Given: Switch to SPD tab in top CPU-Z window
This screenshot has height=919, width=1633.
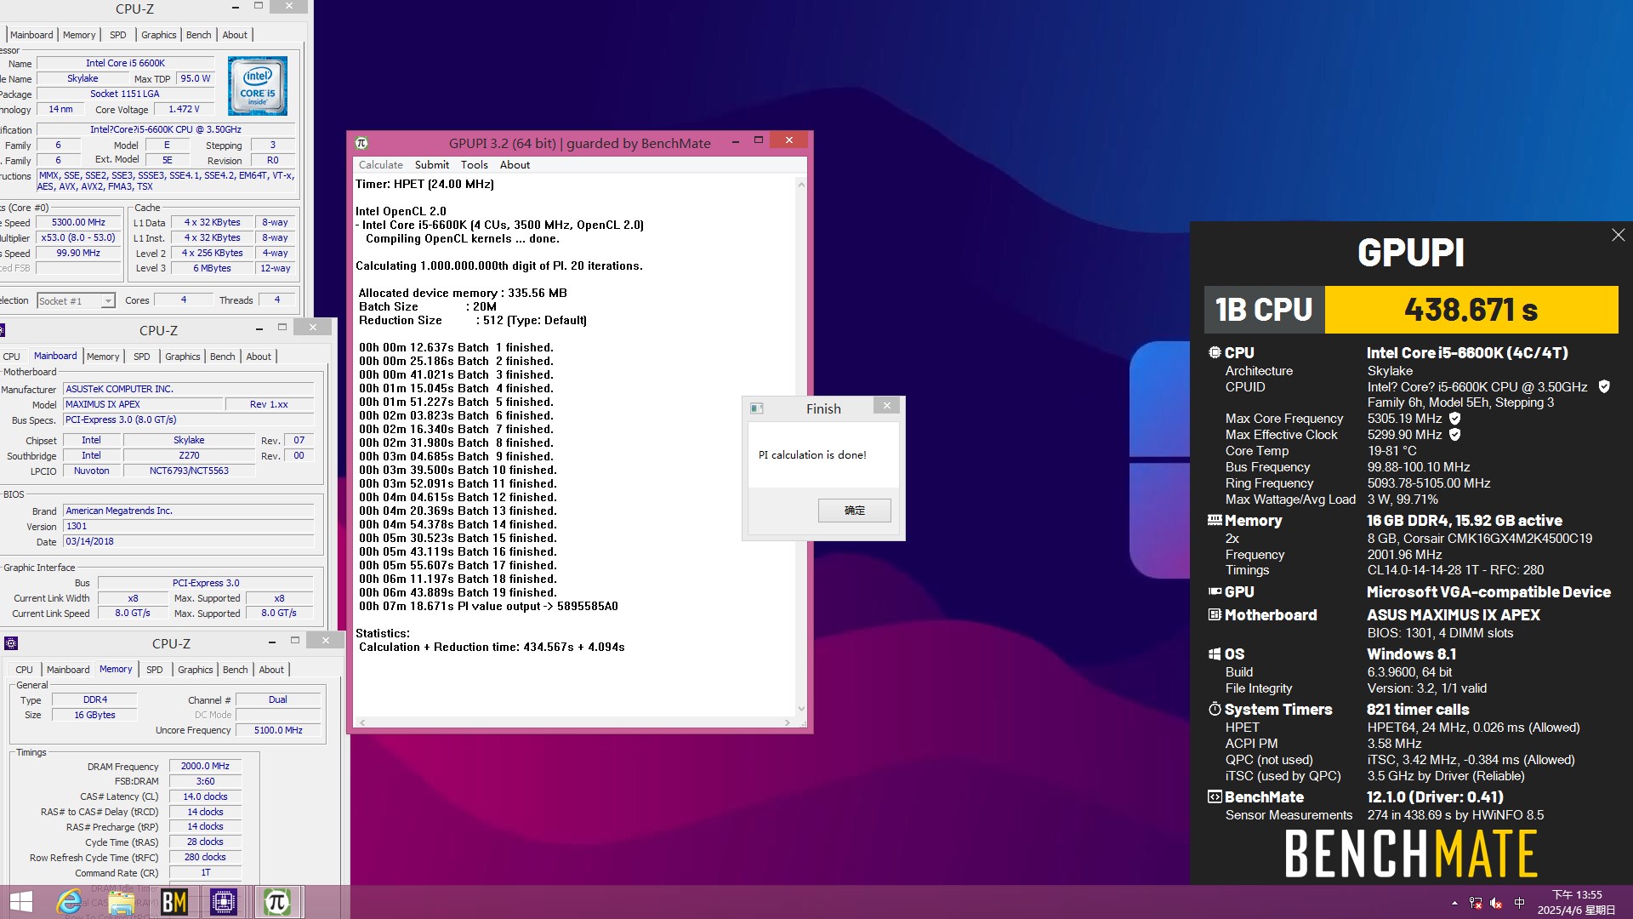Looking at the screenshot, I should [x=118, y=35].
